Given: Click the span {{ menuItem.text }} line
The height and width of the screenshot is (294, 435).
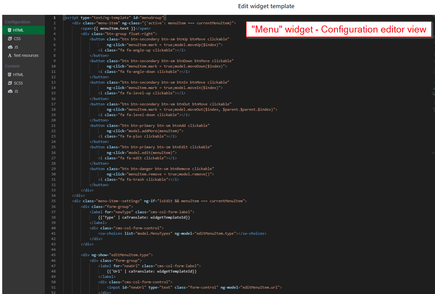Looking at the screenshot, I should [116, 28].
